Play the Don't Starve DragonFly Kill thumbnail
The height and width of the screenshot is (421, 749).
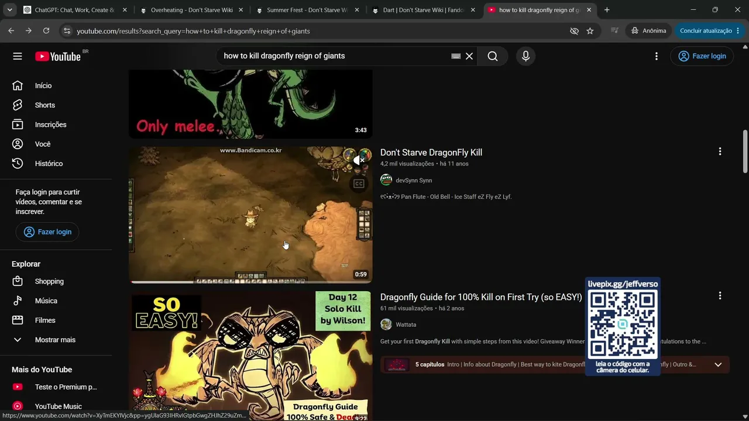[x=250, y=215]
